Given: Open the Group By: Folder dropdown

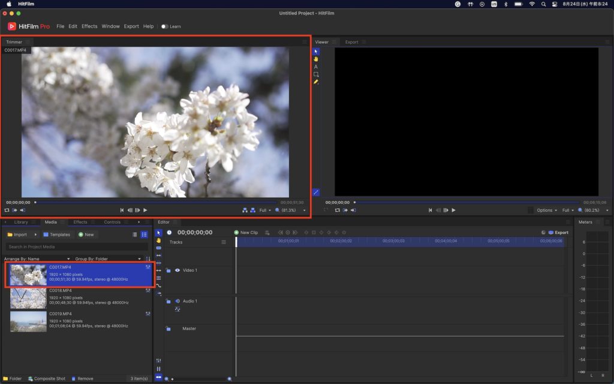Looking at the screenshot, I should click(104, 259).
